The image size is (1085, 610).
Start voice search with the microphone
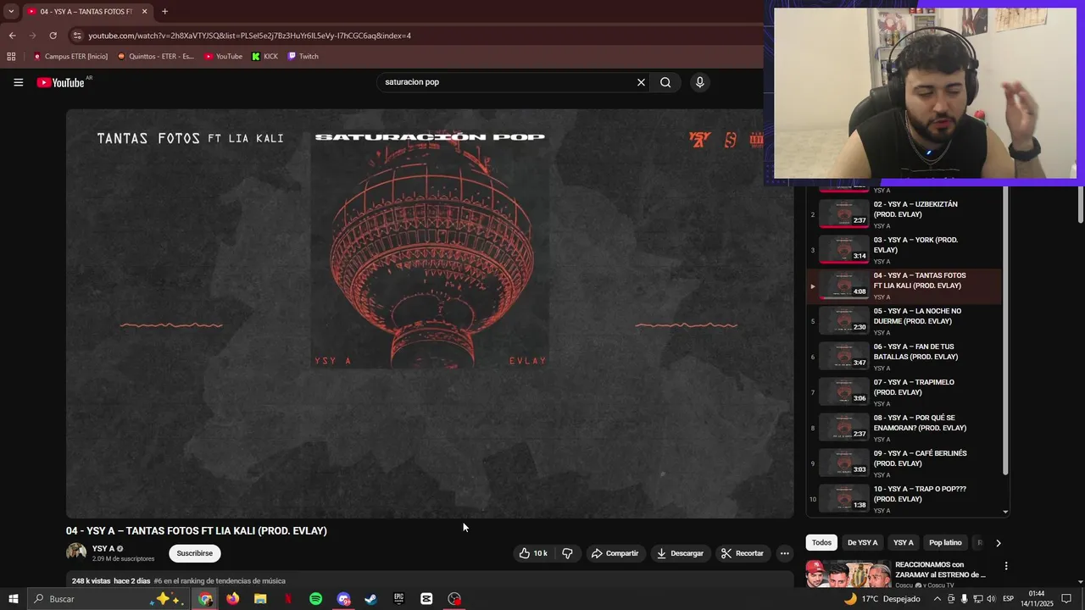pyautogui.click(x=699, y=82)
